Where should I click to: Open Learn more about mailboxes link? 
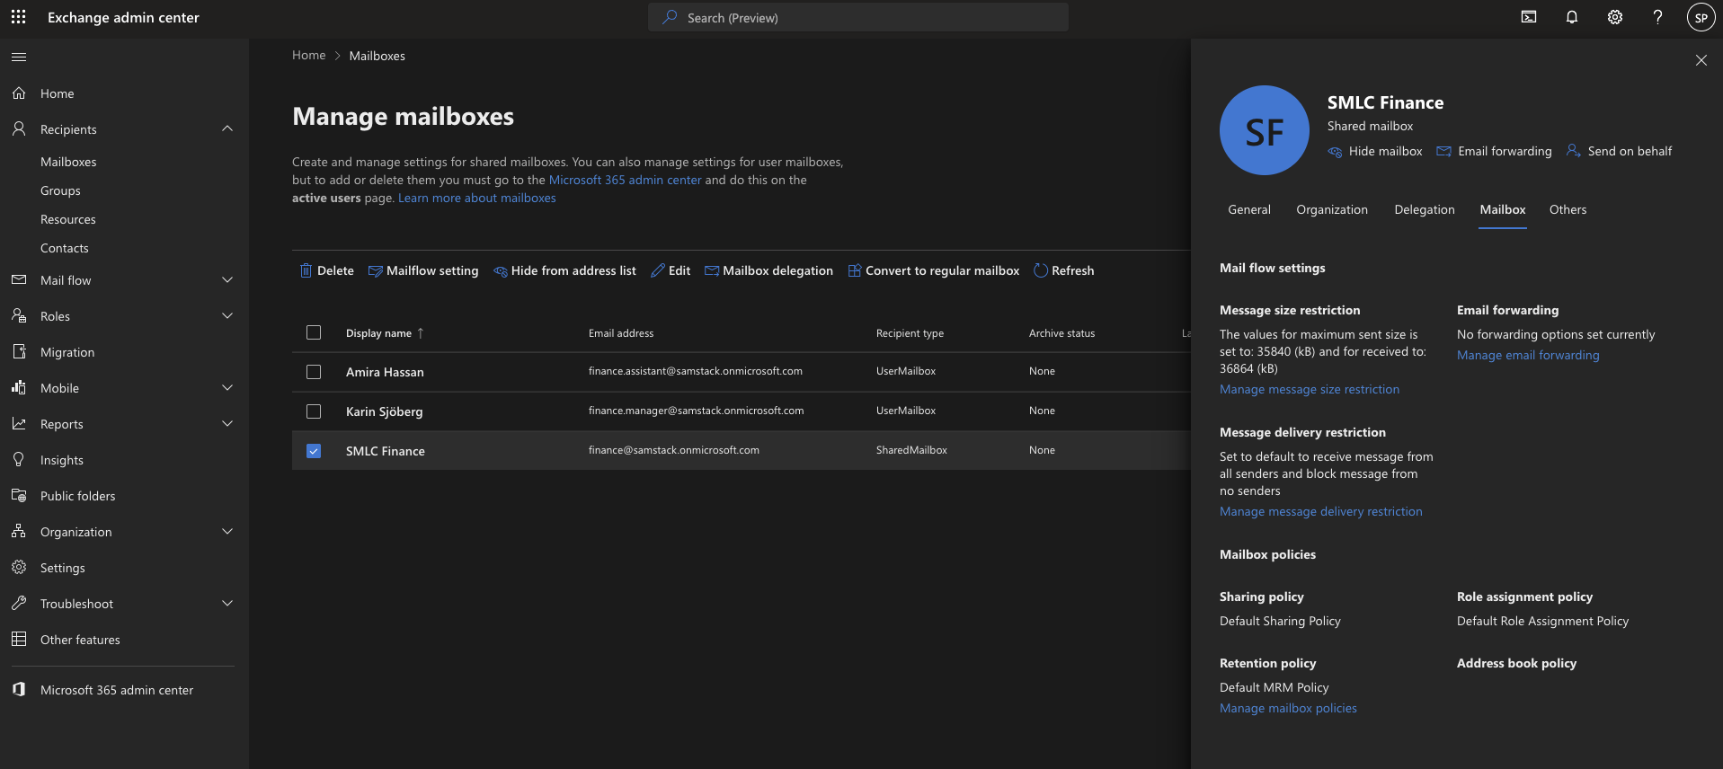tap(477, 198)
